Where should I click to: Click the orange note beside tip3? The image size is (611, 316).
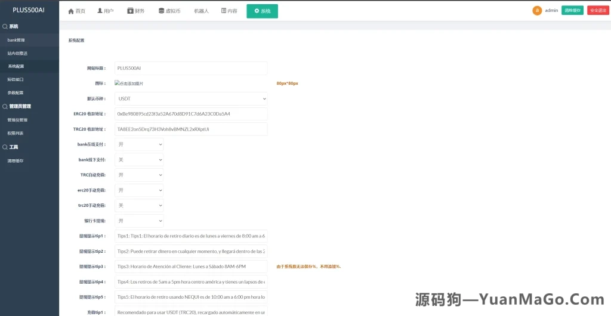tap(308, 267)
